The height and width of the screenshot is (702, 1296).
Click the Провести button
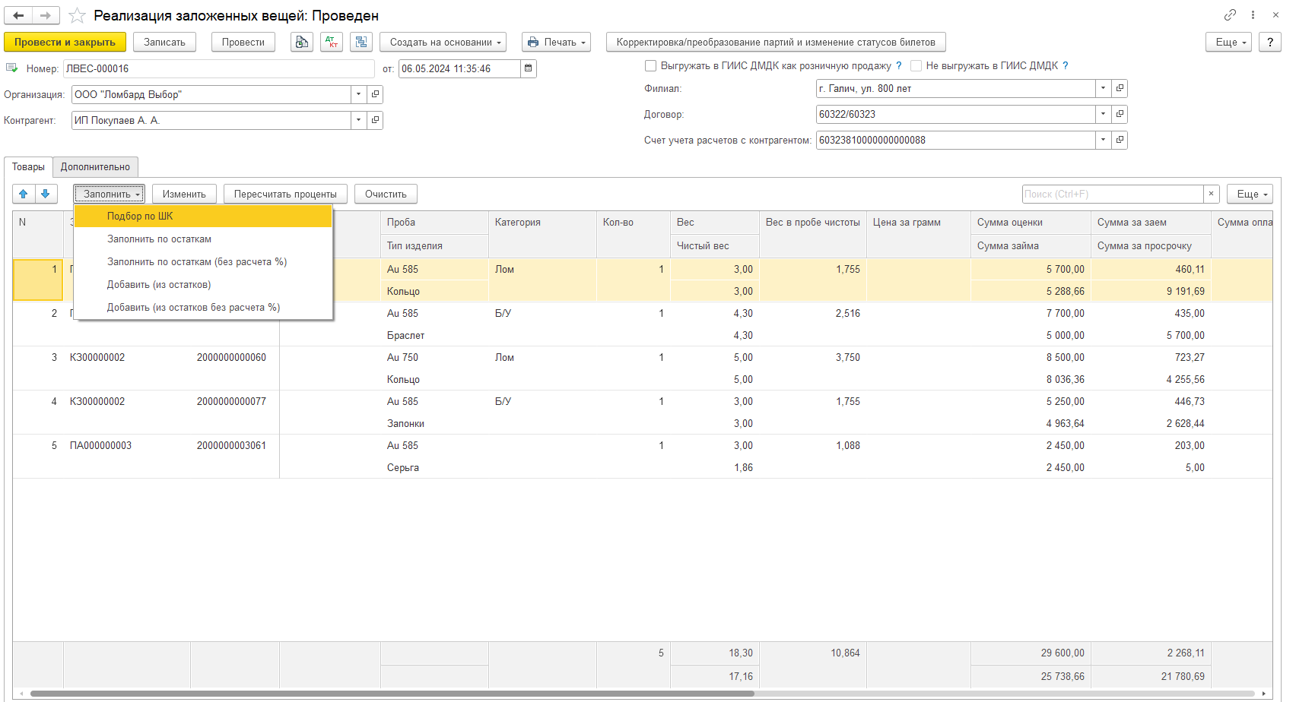[x=243, y=42]
